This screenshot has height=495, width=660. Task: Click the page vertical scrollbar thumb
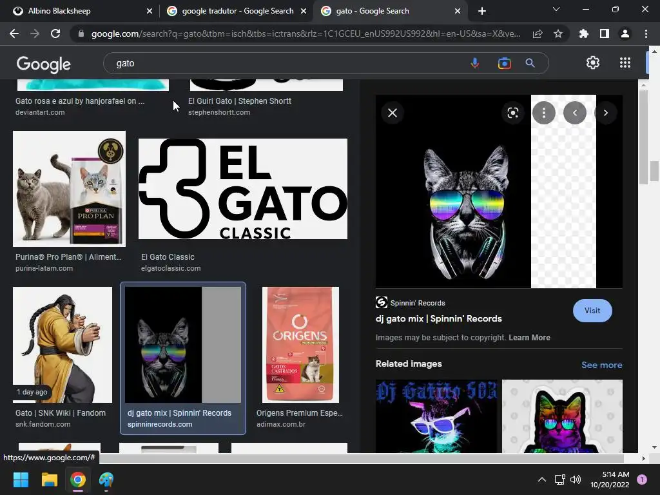tap(654, 170)
